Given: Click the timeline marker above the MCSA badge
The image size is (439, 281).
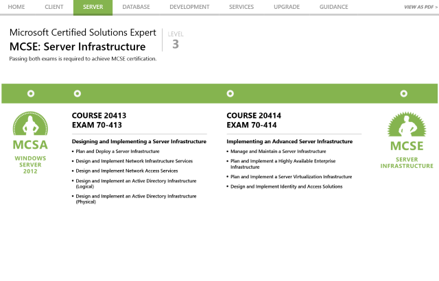Looking at the screenshot, I should [31, 93].
